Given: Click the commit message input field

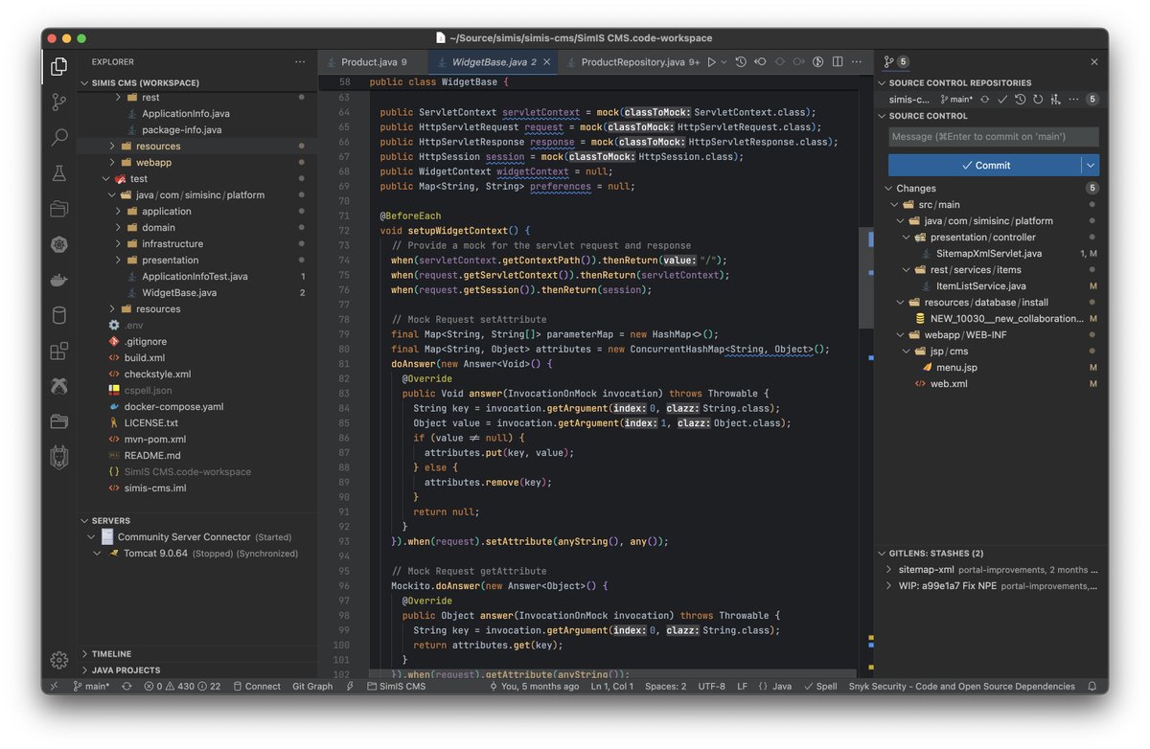Looking at the screenshot, I should click(992, 137).
